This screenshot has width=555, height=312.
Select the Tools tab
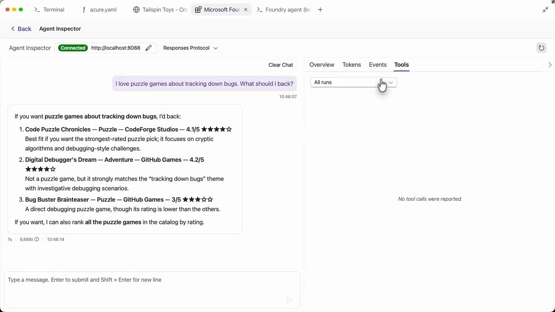point(402,65)
